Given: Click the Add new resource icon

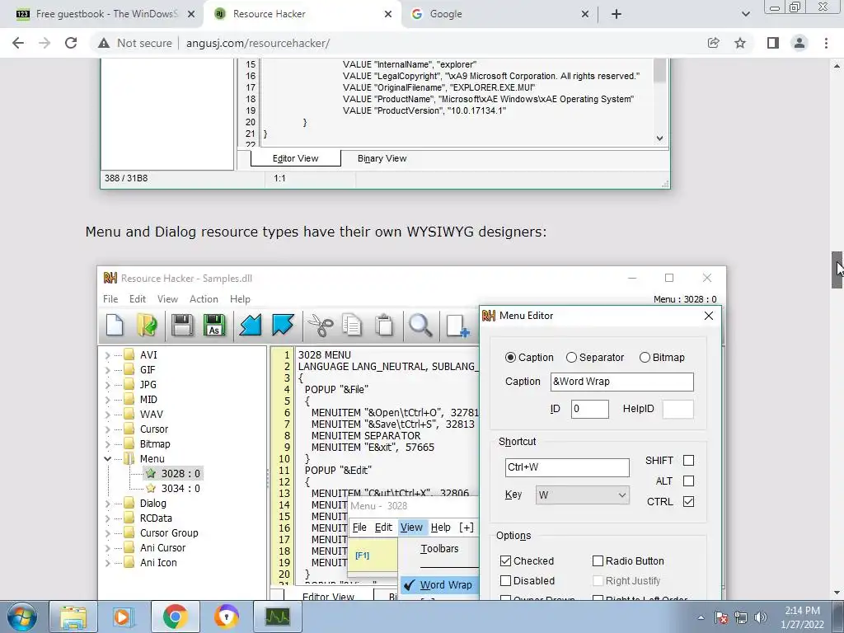Looking at the screenshot, I should click(457, 326).
